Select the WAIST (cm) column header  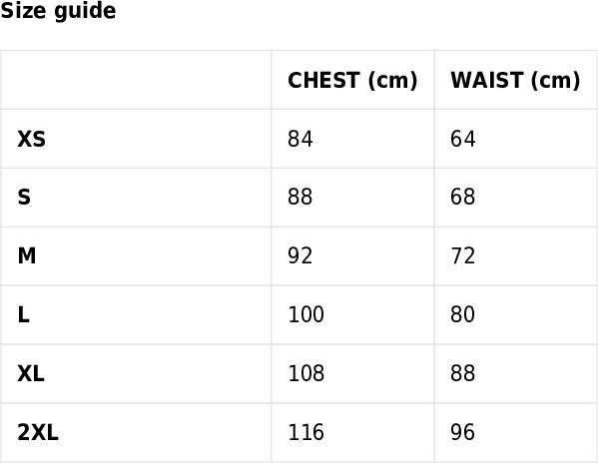click(515, 80)
